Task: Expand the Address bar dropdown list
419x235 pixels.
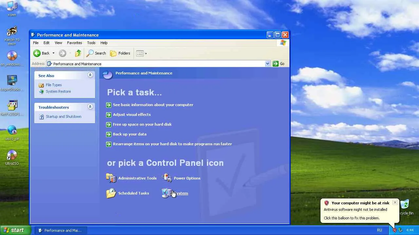Action: pyautogui.click(x=267, y=64)
